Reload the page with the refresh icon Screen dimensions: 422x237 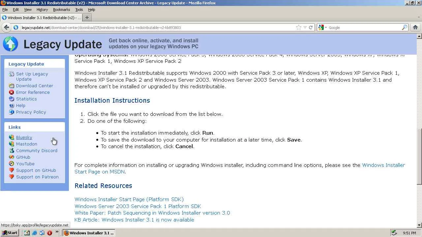pyautogui.click(x=311, y=28)
